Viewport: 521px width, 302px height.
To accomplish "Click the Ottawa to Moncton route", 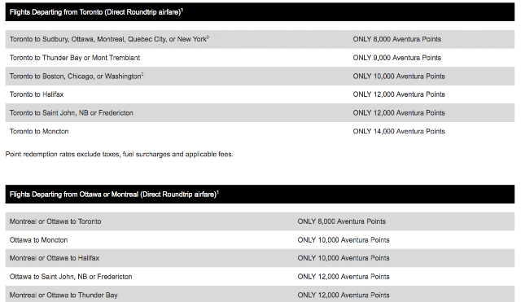I will (38, 240).
